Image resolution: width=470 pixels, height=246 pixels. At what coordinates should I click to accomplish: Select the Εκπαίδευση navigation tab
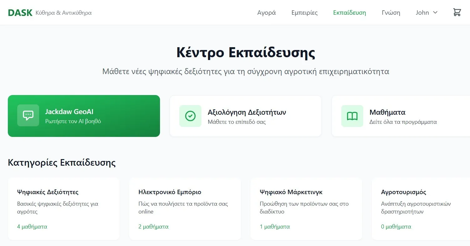click(349, 13)
